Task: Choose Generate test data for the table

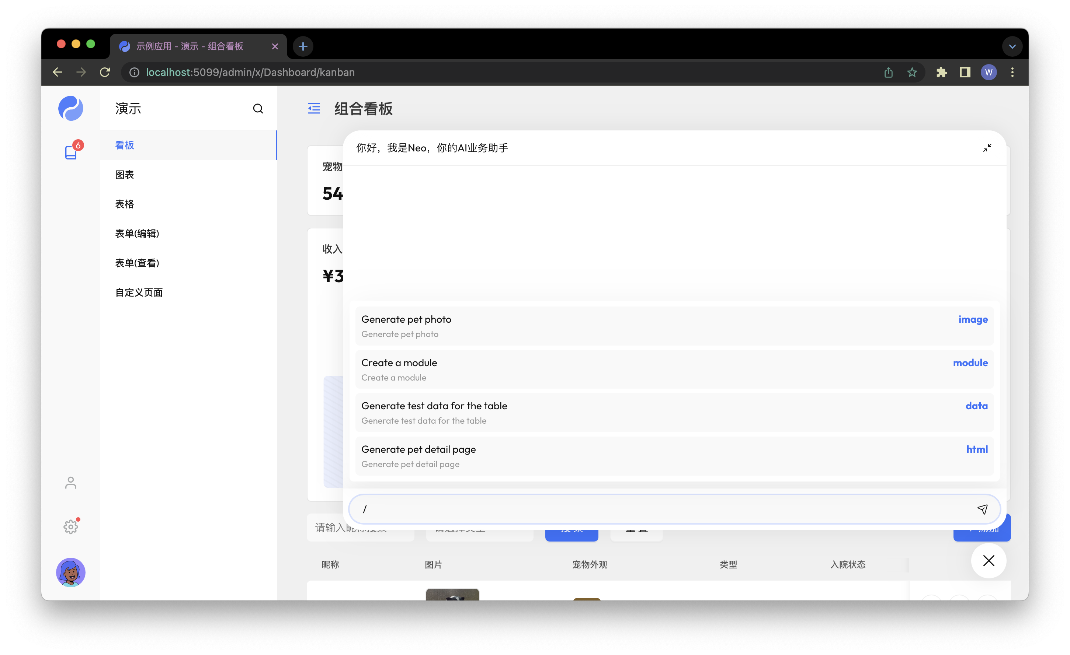Action: pyautogui.click(x=674, y=413)
